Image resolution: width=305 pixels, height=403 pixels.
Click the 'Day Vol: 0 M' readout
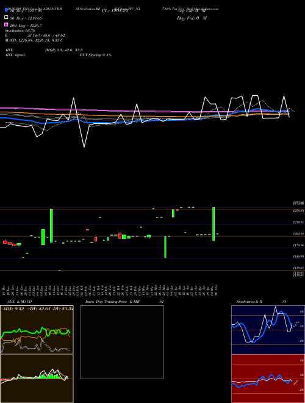192,18
